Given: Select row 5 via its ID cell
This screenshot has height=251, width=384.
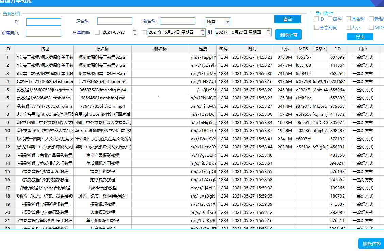Looking at the screenshot, I should click(x=8, y=90).
